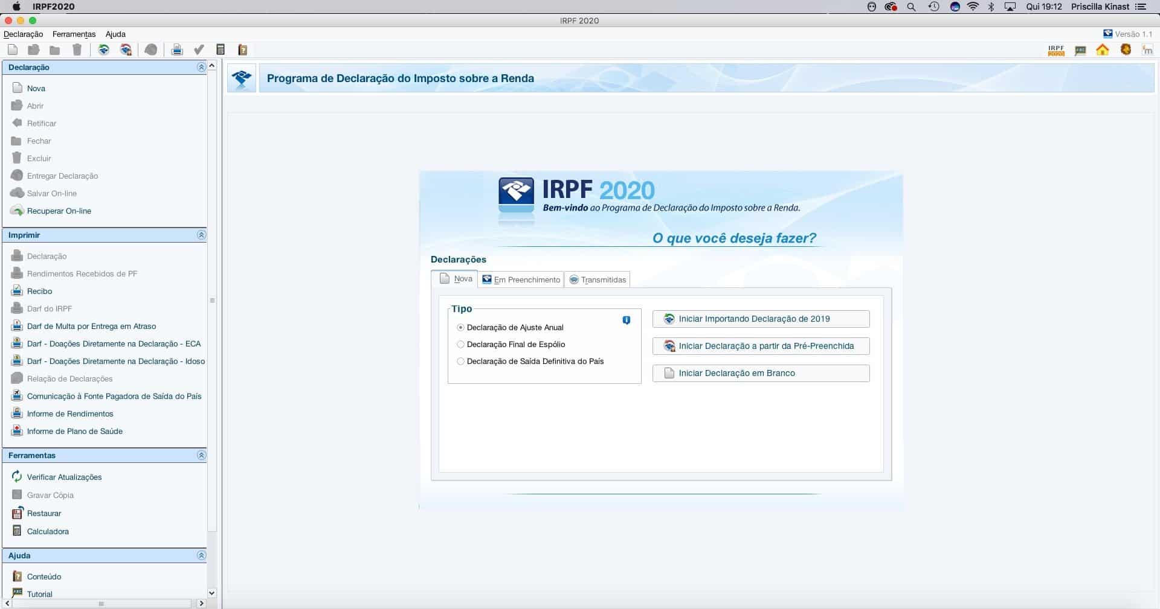Open the Ajuda menu
The width and height of the screenshot is (1160, 609).
(x=115, y=34)
